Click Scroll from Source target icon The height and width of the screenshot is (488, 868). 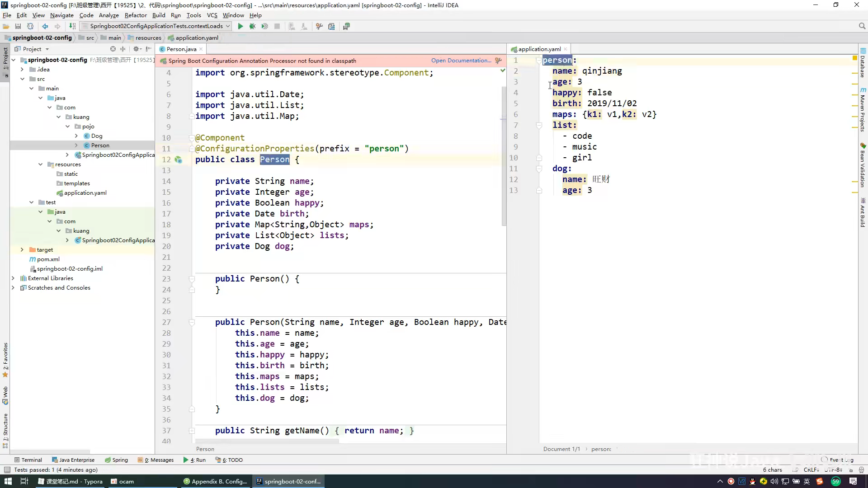coord(113,49)
